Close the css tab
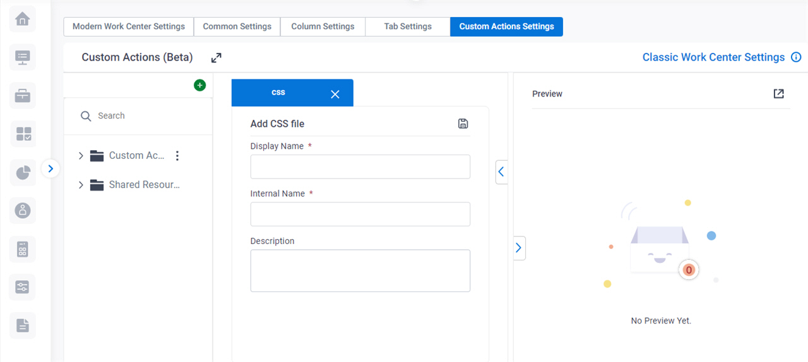Screen dimensions: 808x362 point(335,94)
